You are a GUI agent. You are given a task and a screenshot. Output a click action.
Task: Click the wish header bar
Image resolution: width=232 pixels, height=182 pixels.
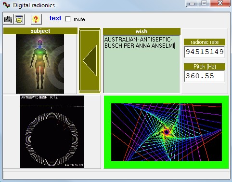tap(142, 31)
